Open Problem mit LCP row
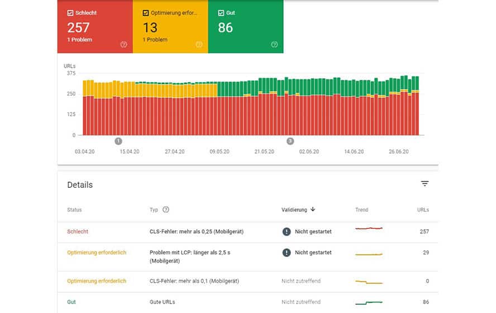The image size is (496, 313). (x=247, y=257)
